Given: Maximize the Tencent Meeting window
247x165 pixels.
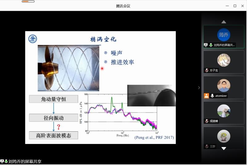Looking at the screenshot, I should click(235, 6).
